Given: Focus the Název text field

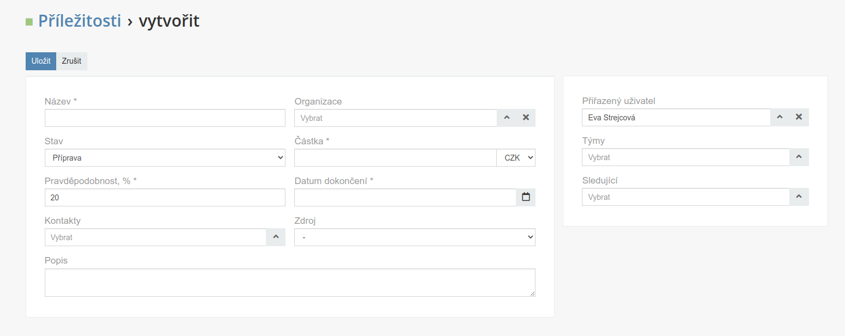Looking at the screenshot, I should (x=165, y=118).
